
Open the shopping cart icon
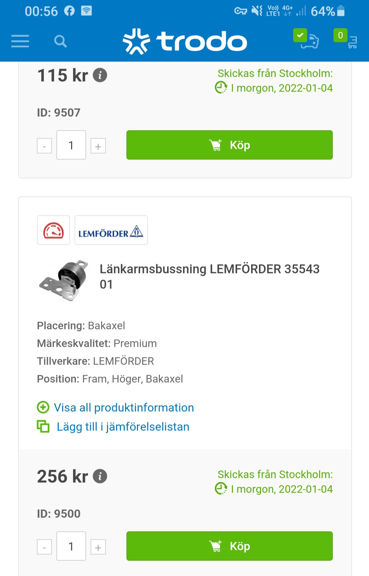click(346, 39)
